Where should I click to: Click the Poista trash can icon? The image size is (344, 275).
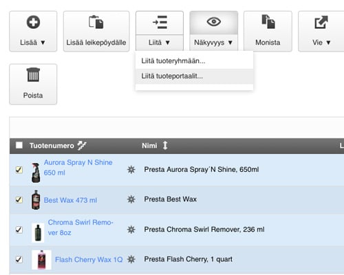tap(33, 75)
